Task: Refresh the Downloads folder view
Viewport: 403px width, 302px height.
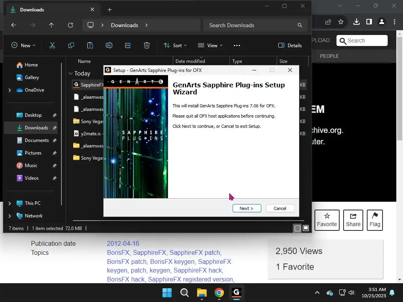Action: [x=70, y=25]
